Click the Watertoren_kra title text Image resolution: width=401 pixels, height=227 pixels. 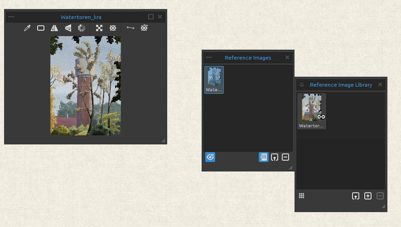pyautogui.click(x=81, y=17)
